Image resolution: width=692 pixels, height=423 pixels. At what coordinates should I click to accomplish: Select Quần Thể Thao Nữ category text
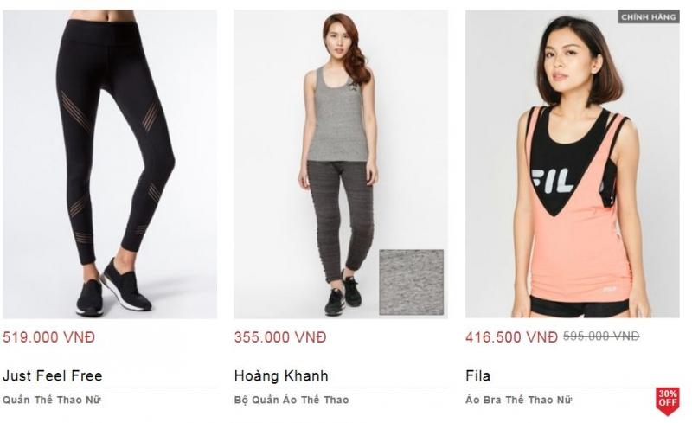[x=52, y=400]
